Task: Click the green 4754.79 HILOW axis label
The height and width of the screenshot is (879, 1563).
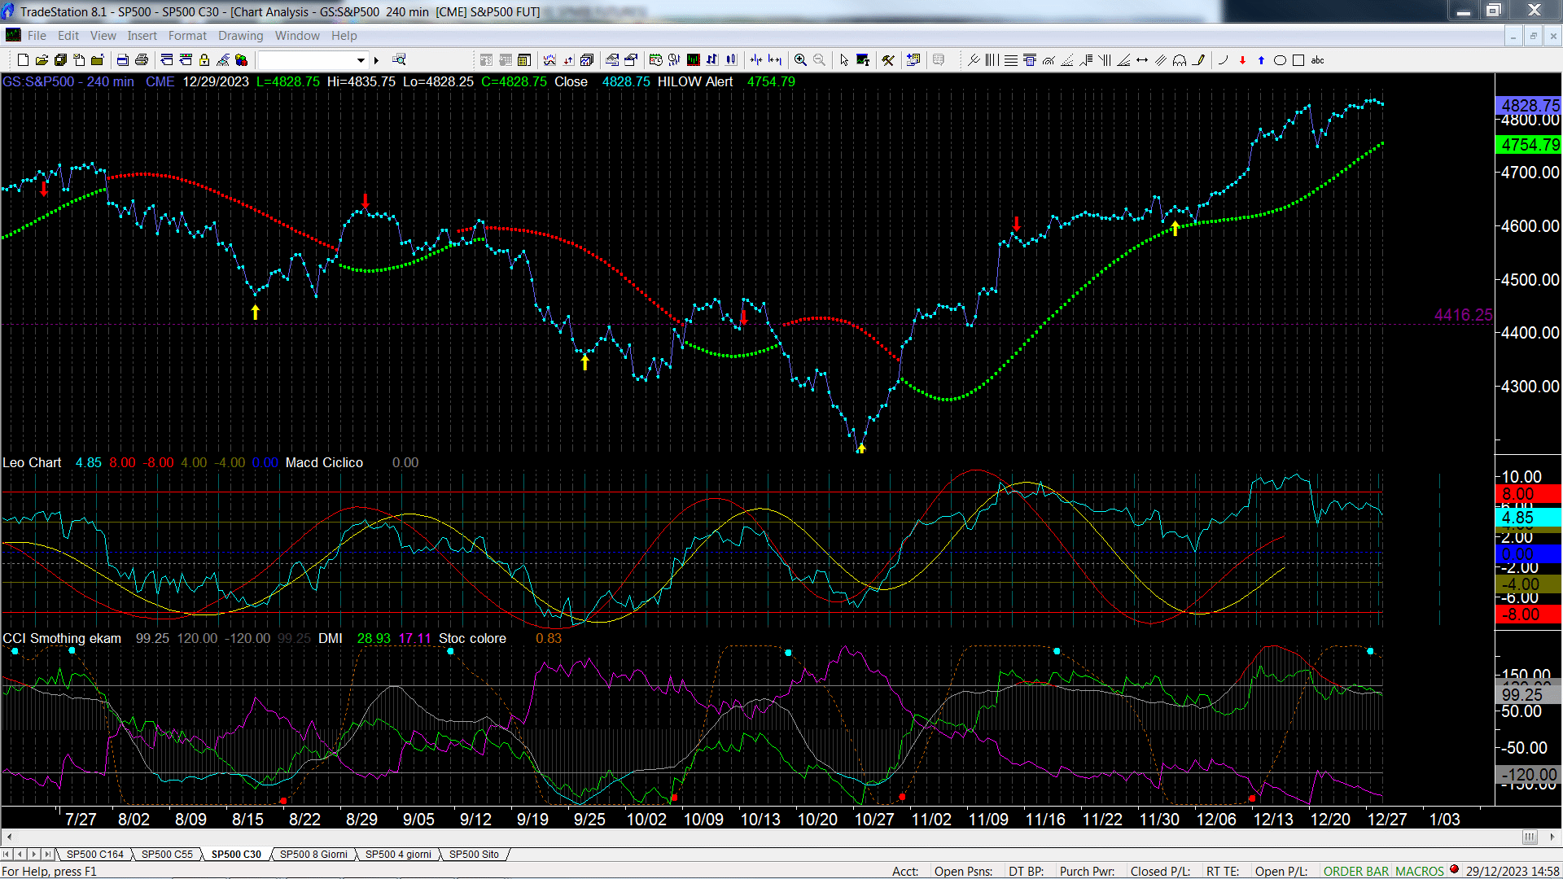Action: (x=1529, y=145)
